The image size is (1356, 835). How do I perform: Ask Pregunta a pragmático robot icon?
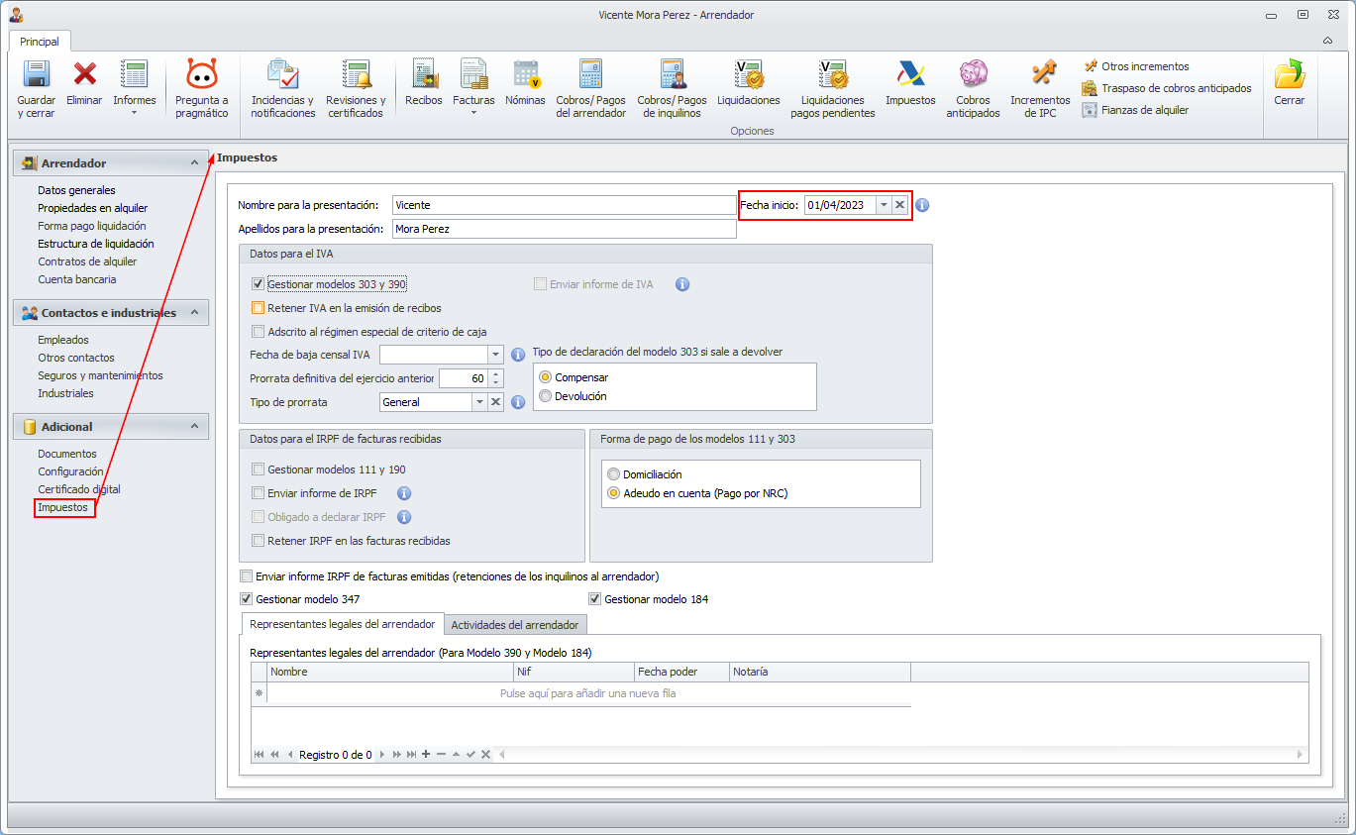tap(201, 74)
